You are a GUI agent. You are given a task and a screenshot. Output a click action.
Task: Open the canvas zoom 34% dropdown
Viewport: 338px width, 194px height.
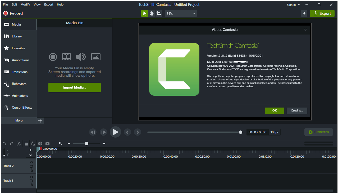tap(181, 13)
